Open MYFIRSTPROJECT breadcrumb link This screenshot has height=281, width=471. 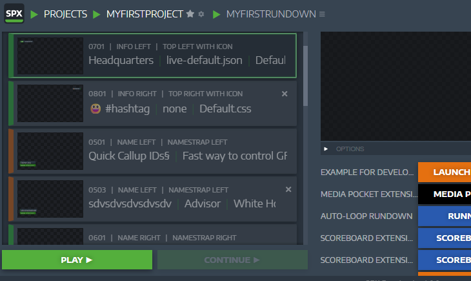point(145,14)
